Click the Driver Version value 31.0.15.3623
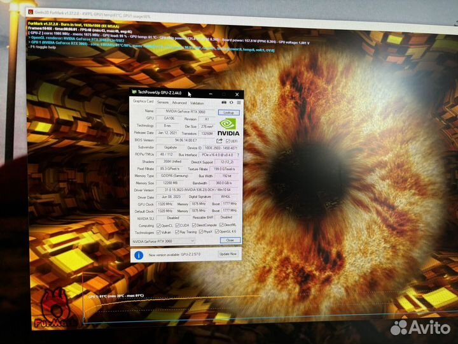The height and width of the screenshot is (344, 458). 197,190
